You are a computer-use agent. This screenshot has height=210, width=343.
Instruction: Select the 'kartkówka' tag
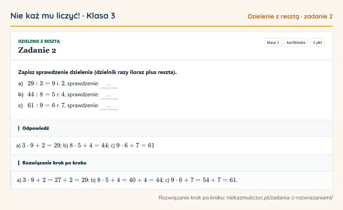coord(296,42)
